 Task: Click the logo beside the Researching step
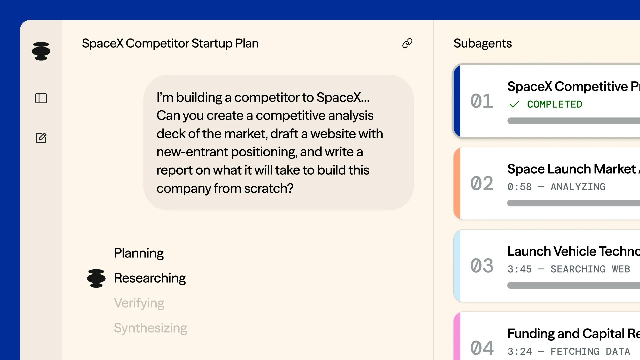[96, 278]
